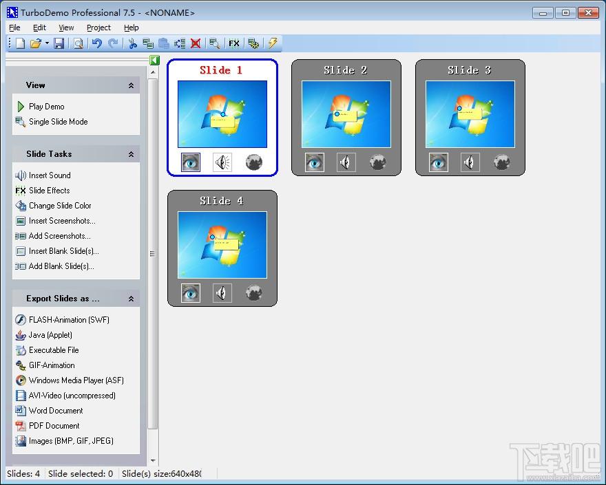Toggle the sound speaker on Slide 3
The image size is (606, 485).
coord(470,162)
